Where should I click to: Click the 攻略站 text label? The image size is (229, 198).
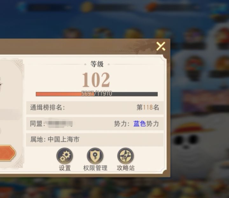pos(126,168)
